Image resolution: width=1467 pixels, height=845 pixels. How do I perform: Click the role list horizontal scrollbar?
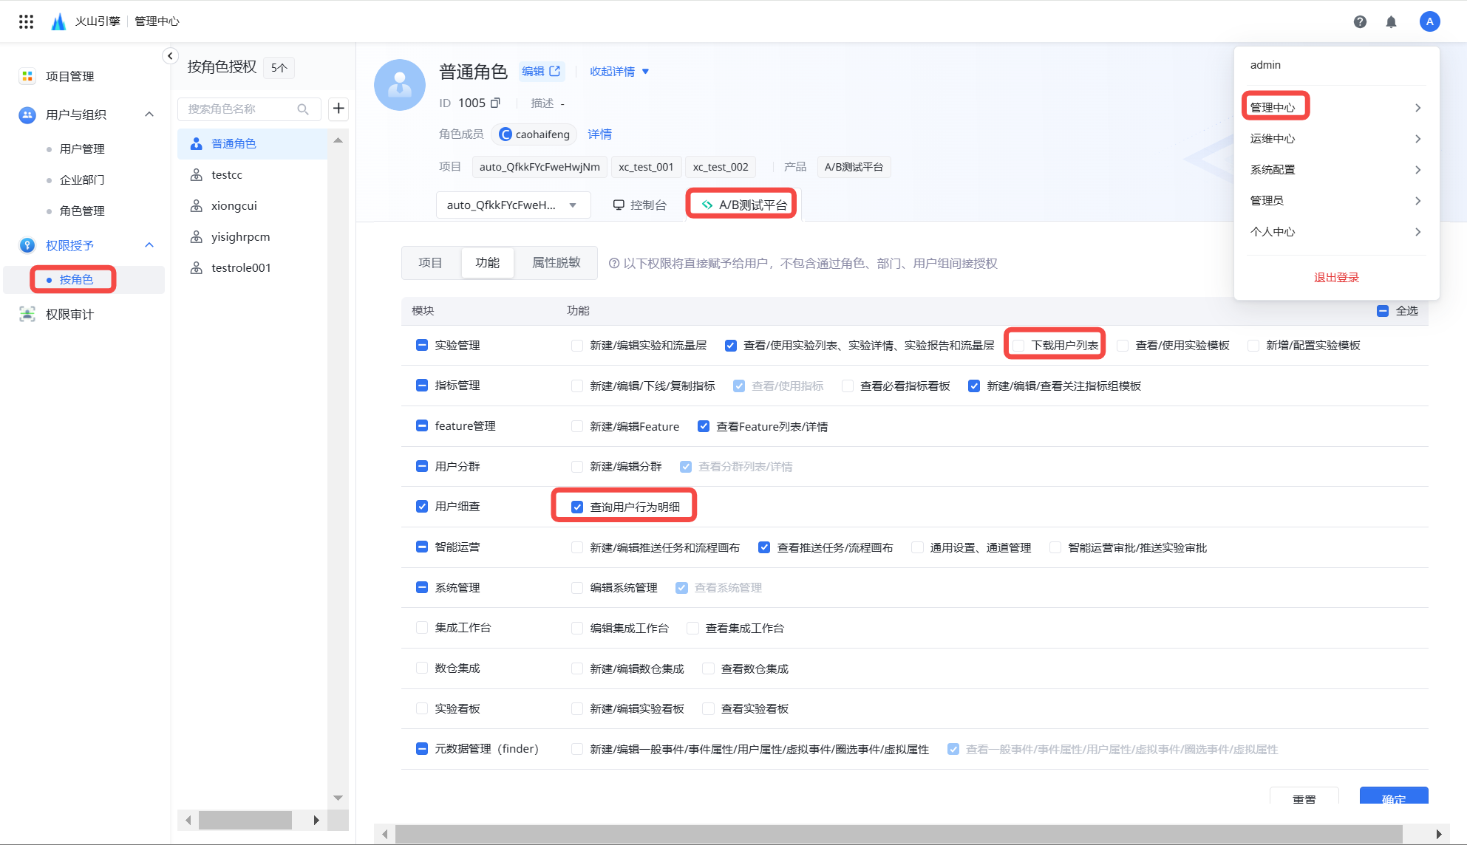(x=245, y=820)
